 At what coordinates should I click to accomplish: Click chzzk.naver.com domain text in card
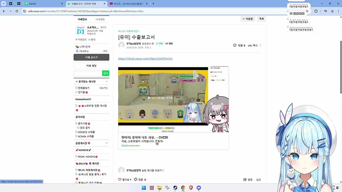click(130, 145)
